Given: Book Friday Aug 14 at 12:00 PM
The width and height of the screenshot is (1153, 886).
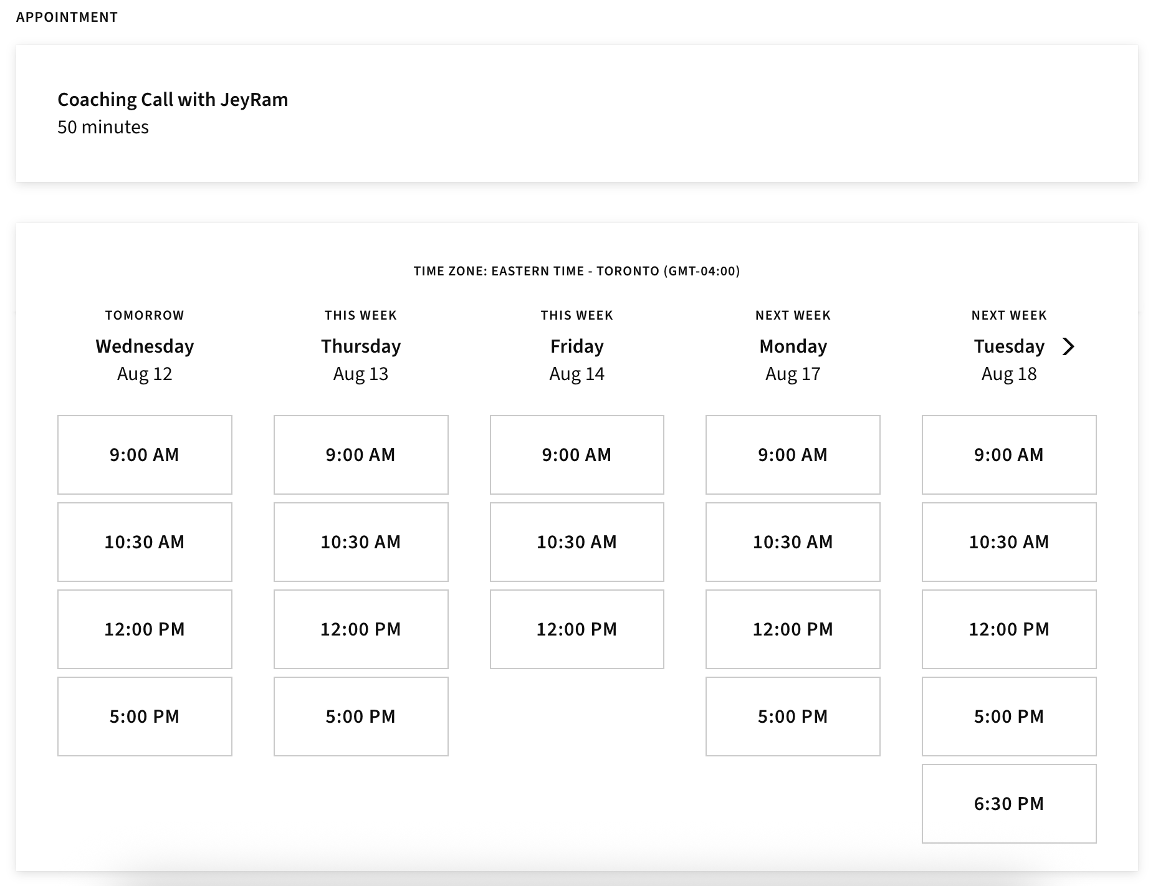Looking at the screenshot, I should (577, 629).
